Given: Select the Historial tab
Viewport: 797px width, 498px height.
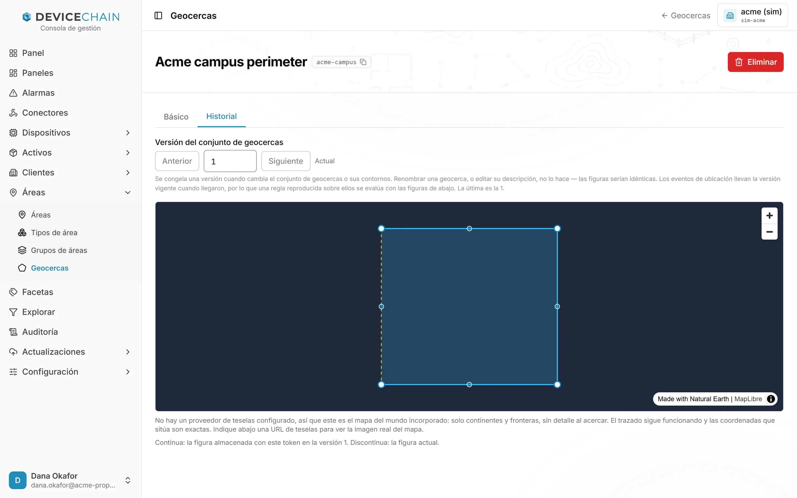Looking at the screenshot, I should (x=221, y=116).
